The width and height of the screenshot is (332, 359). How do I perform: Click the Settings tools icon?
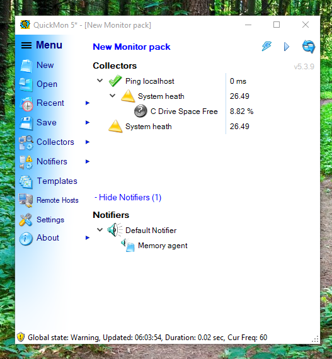(x=26, y=220)
